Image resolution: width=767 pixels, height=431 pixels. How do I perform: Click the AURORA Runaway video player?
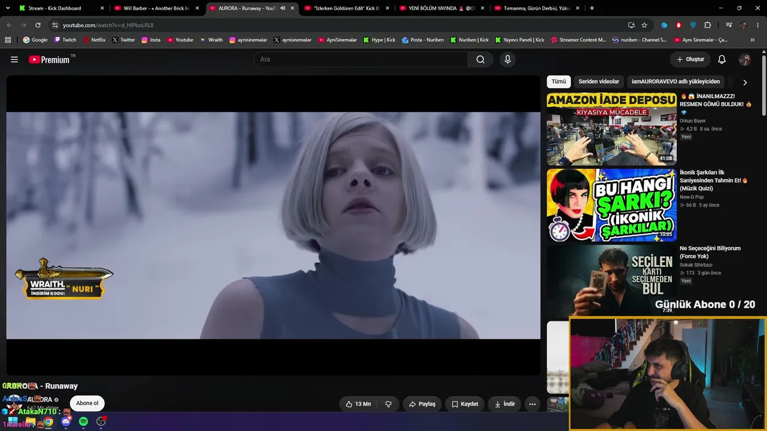pyautogui.click(x=273, y=225)
